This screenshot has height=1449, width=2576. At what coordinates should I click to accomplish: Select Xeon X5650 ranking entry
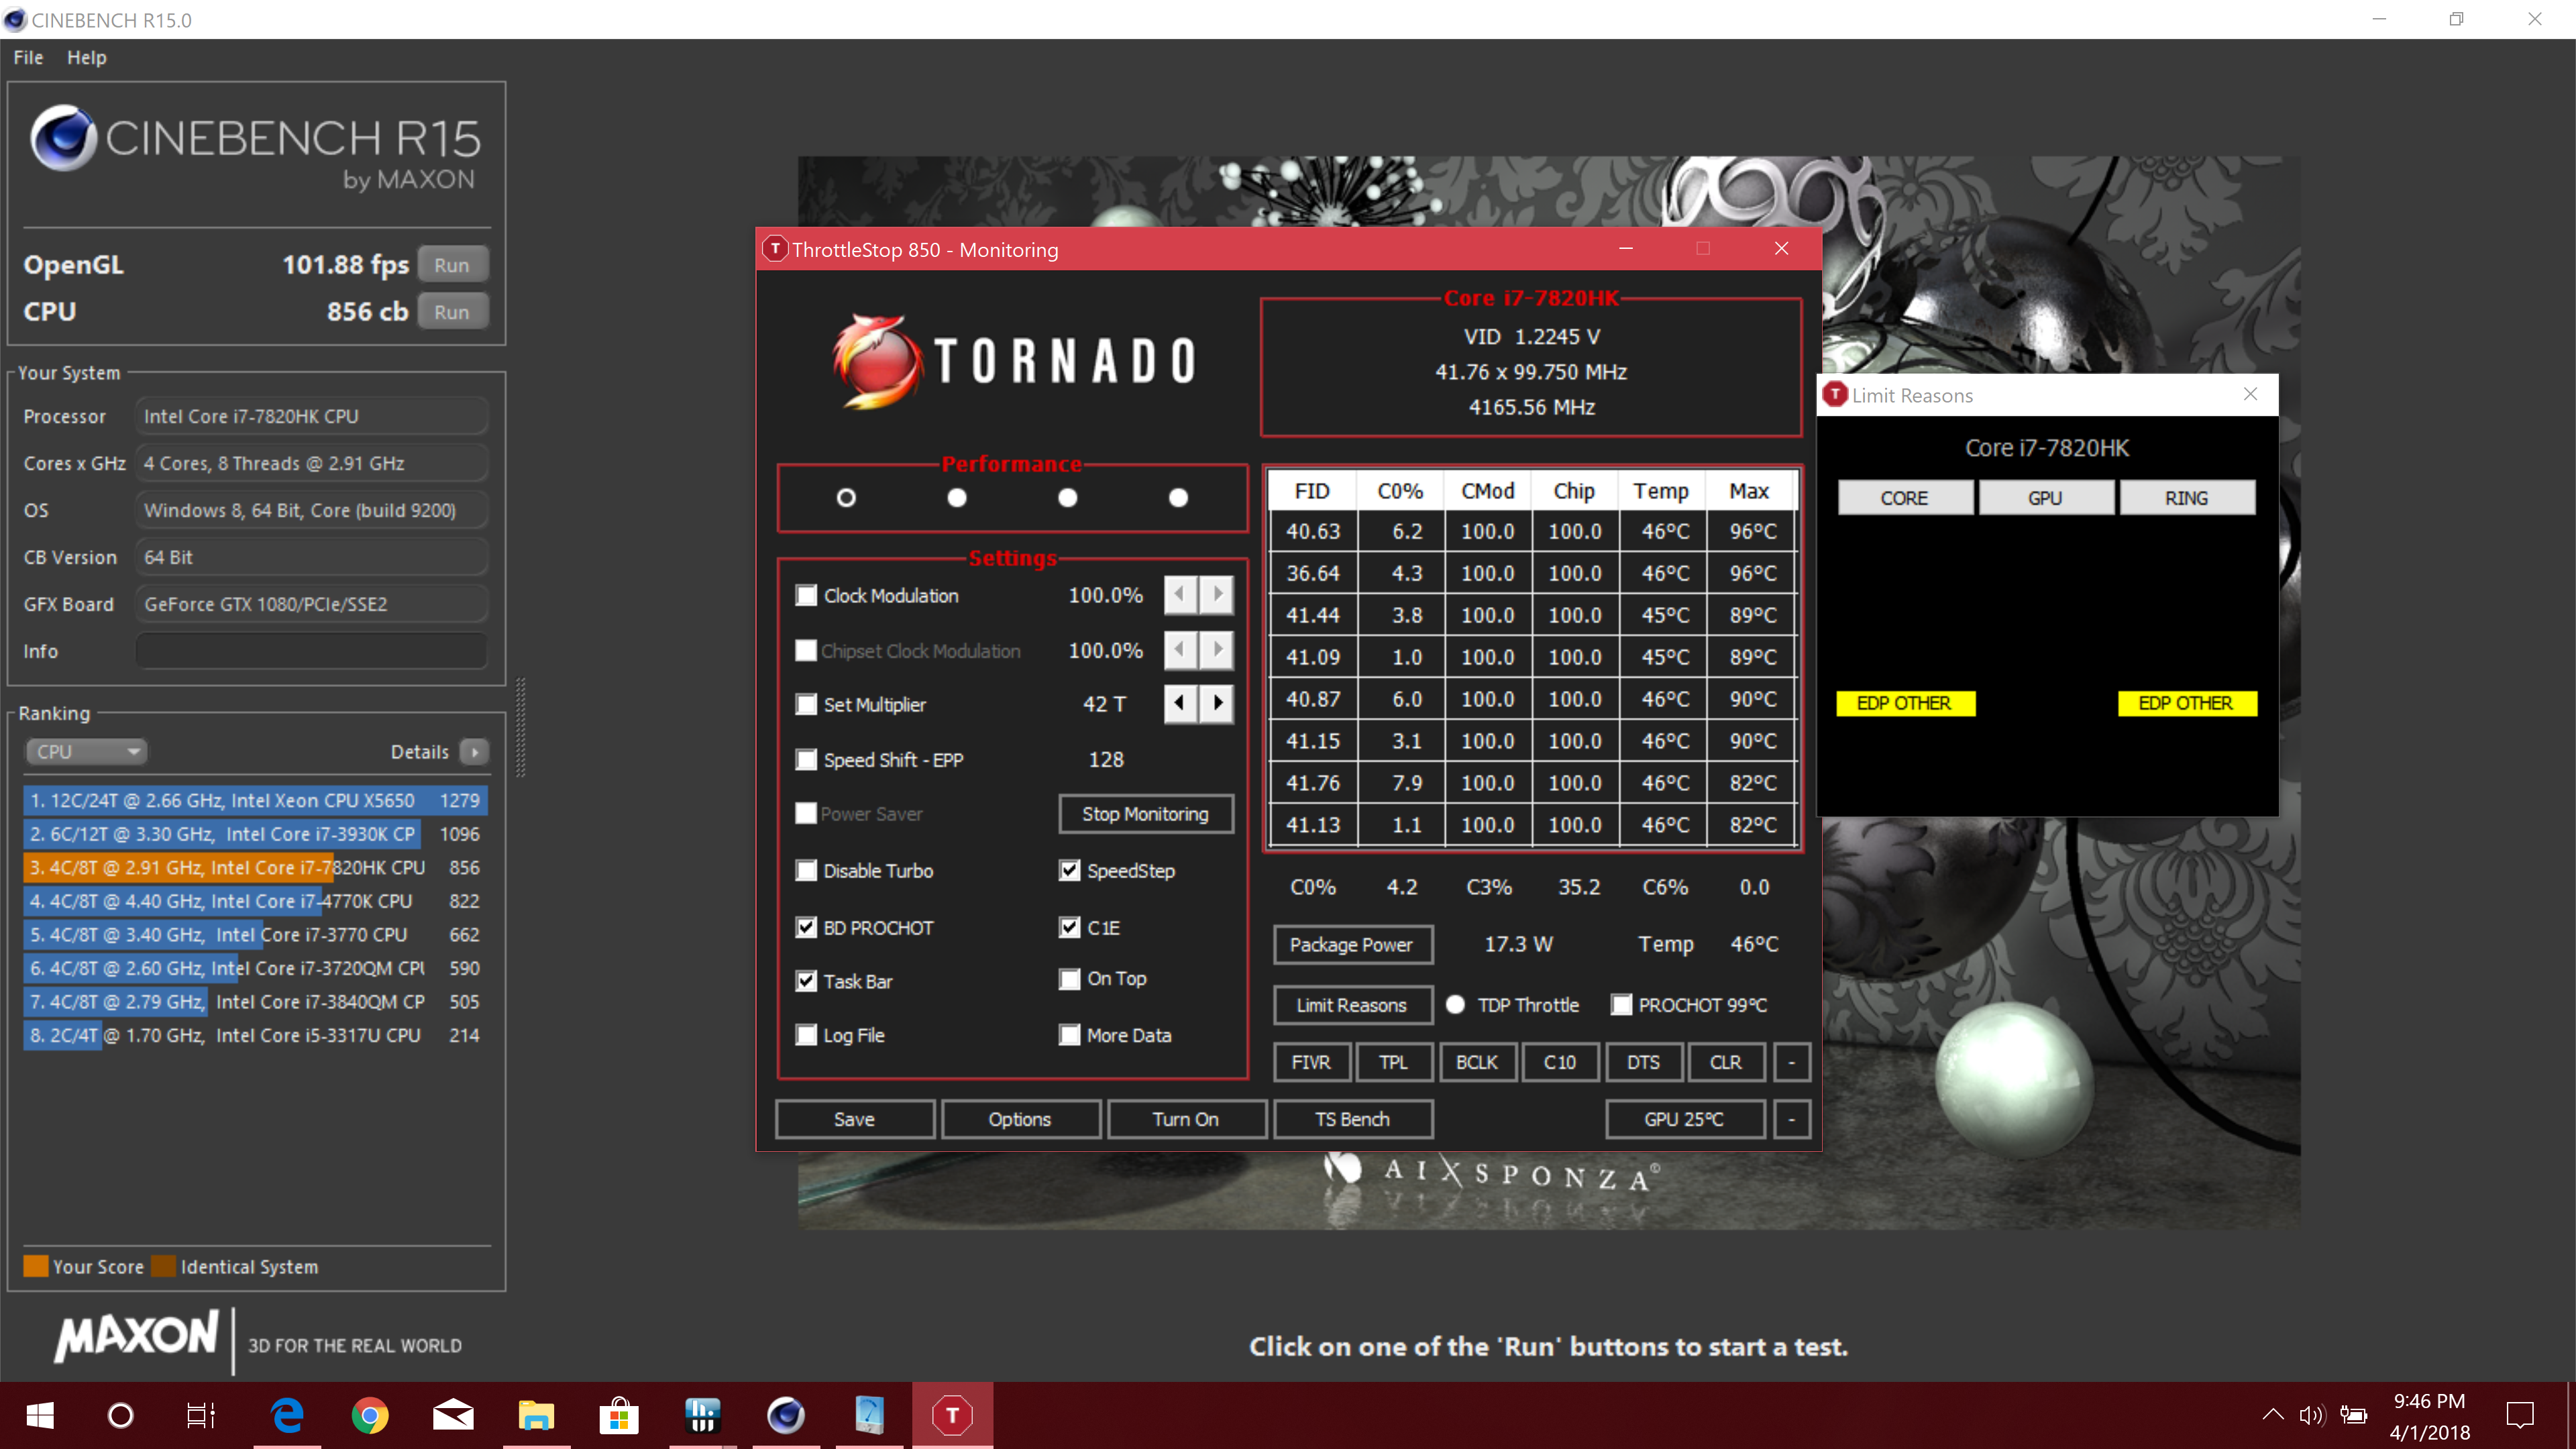255,800
